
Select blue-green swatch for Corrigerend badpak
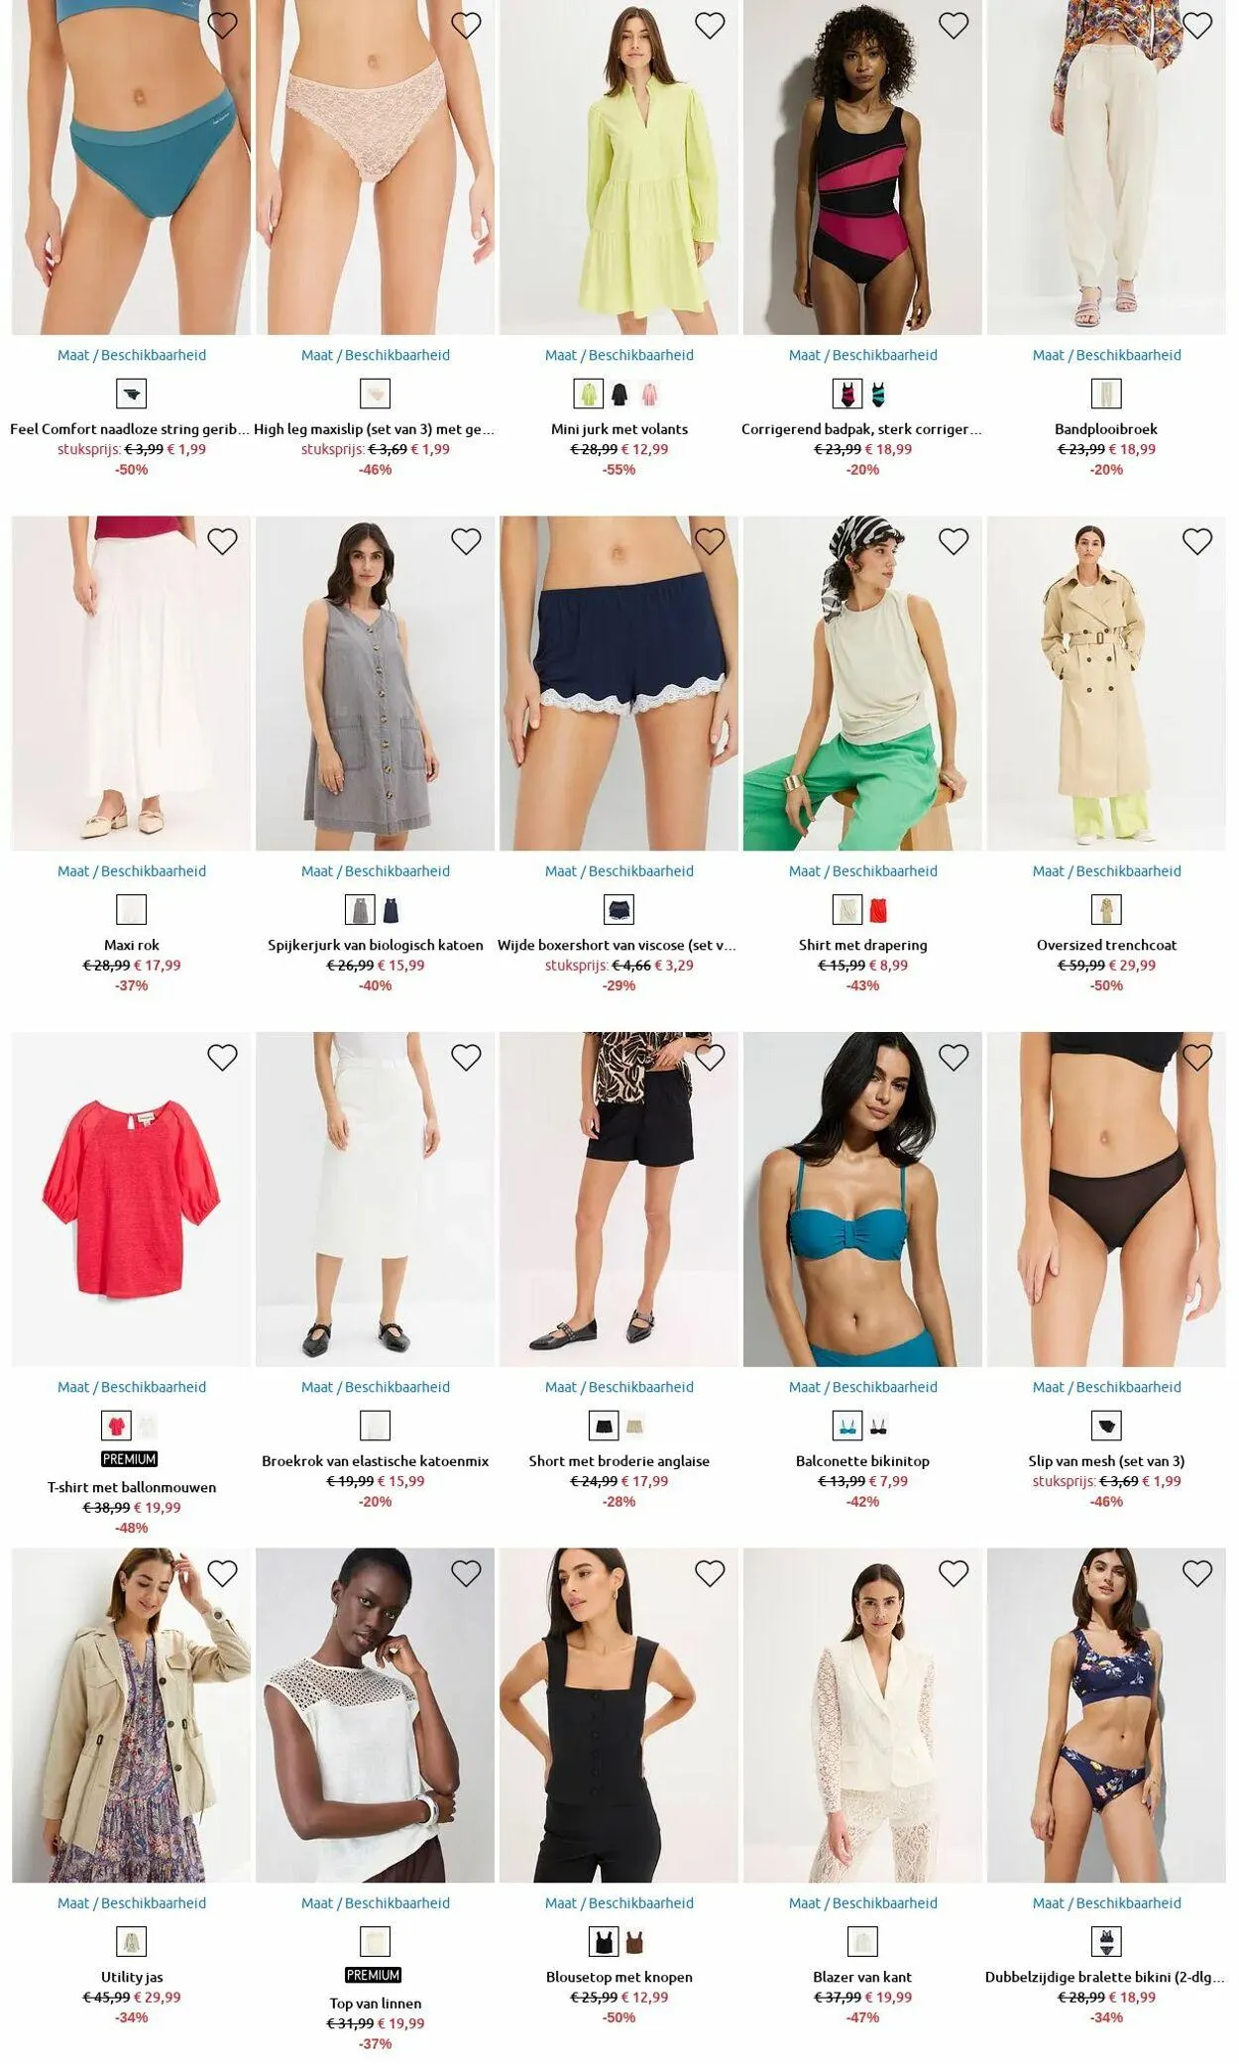click(x=878, y=394)
